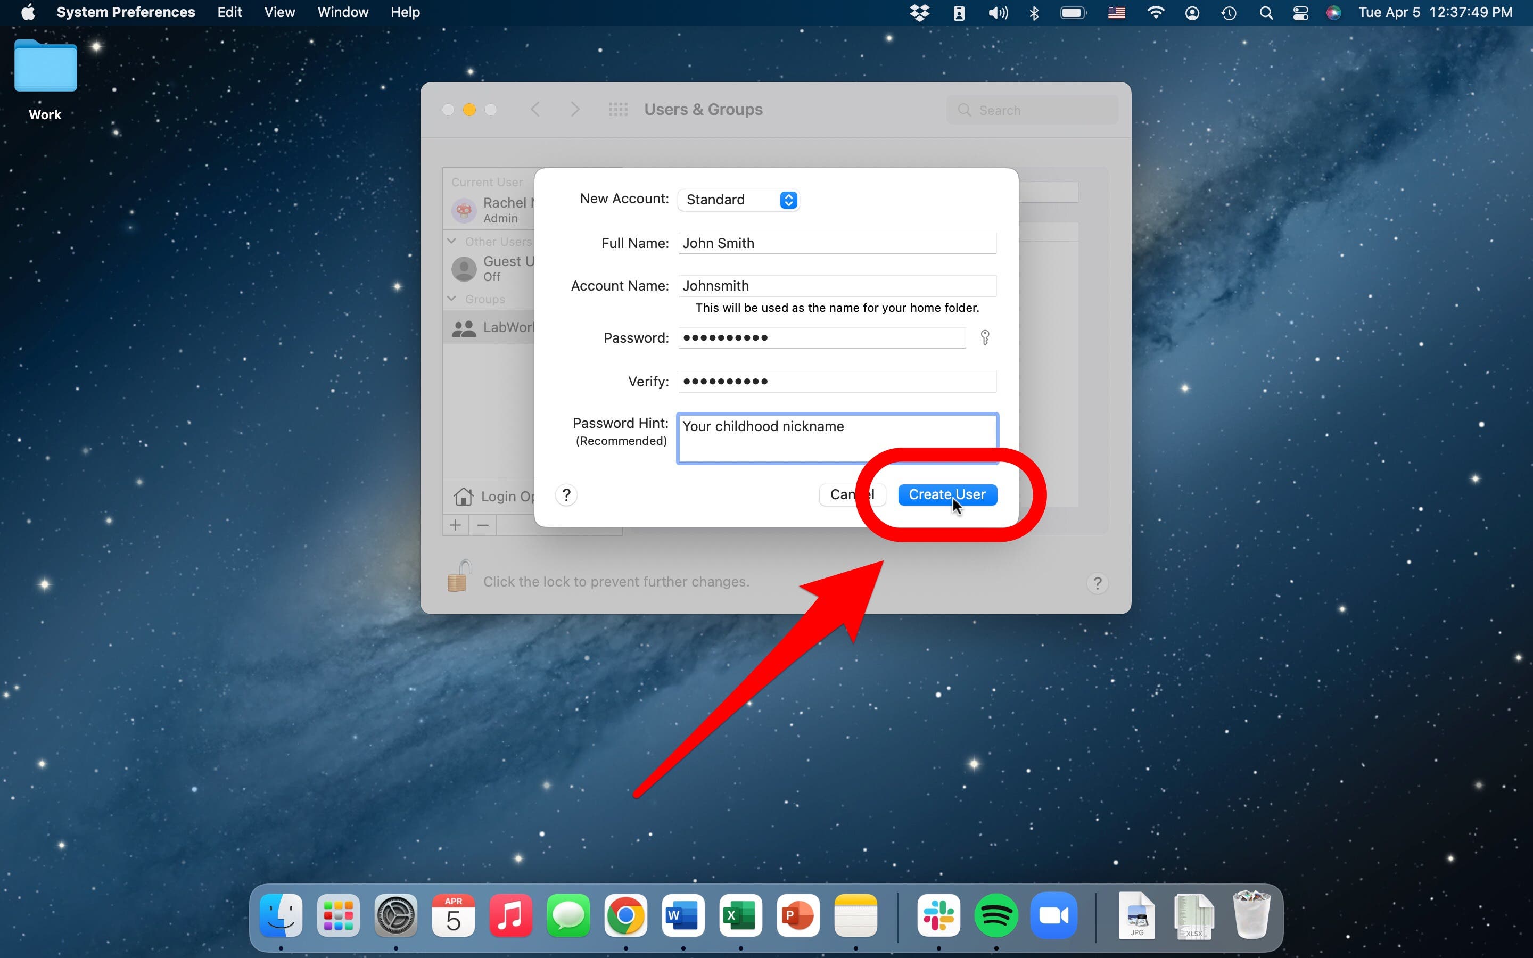Image resolution: width=1533 pixels, height=958 pixels.
Task: Open Slack from the dock
Action: [x=938, y=916]
